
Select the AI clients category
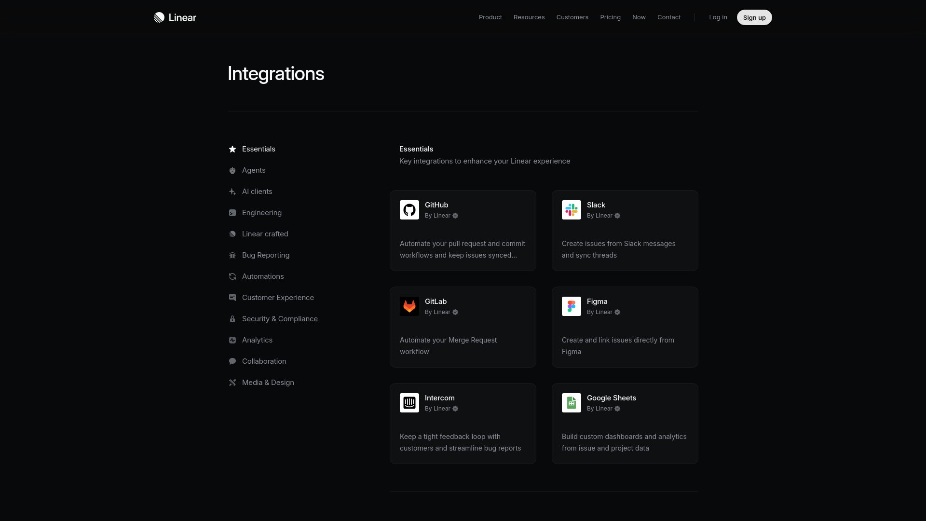coord(257,192)
